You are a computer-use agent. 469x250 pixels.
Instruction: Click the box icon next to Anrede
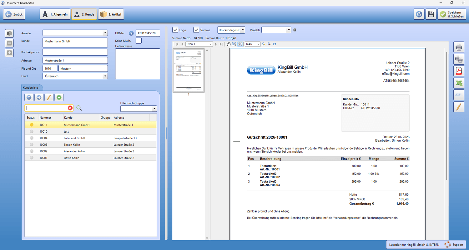point(9,33)
